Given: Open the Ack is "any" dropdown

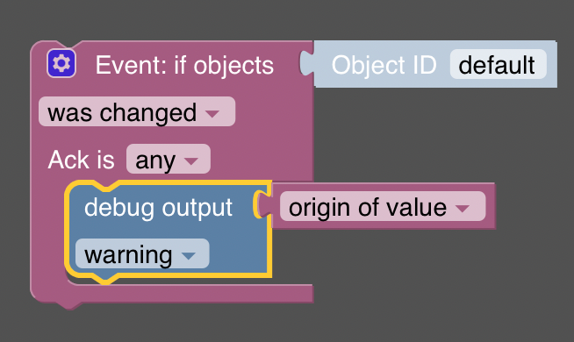Looking at the screenshot, I should point(169,159).
